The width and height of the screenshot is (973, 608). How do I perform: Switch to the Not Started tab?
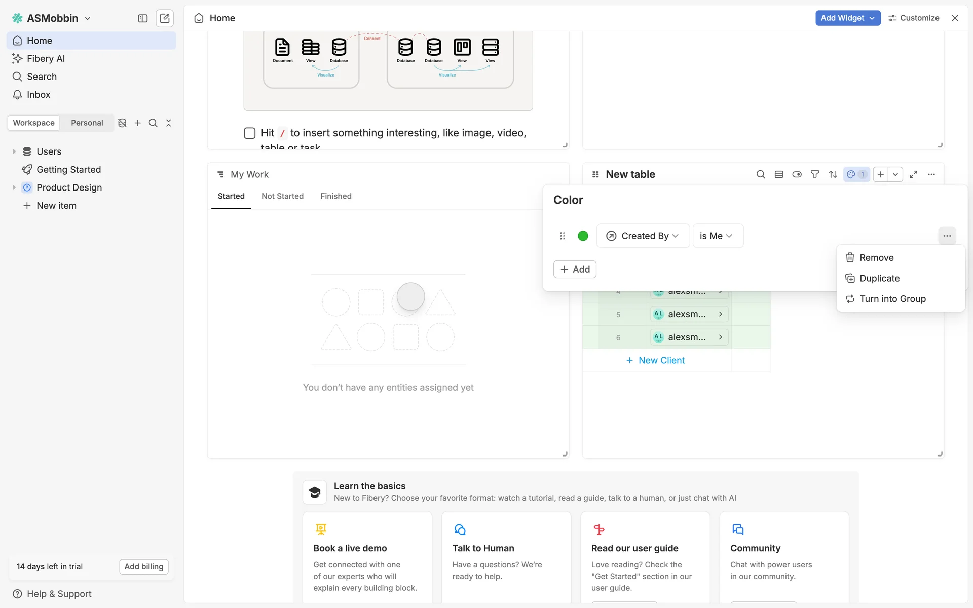pos(282,196)
